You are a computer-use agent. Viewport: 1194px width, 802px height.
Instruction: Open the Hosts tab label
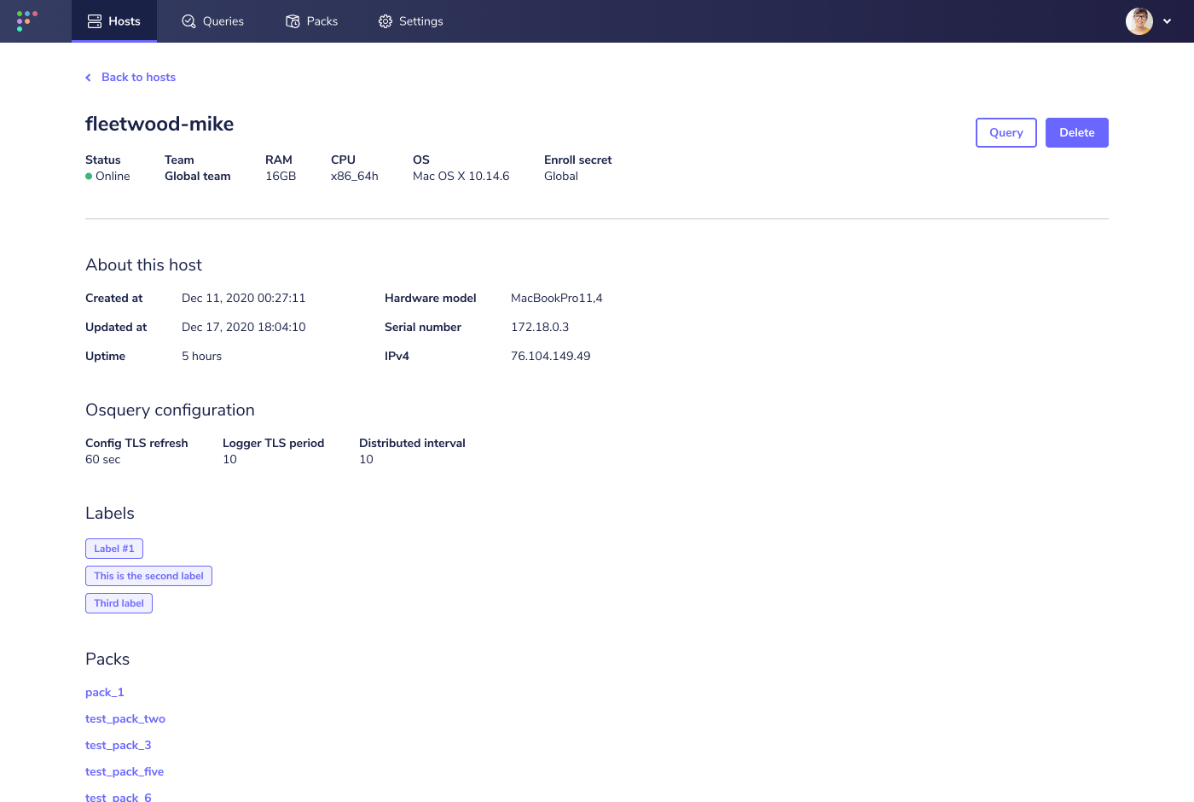click(125, 21)
